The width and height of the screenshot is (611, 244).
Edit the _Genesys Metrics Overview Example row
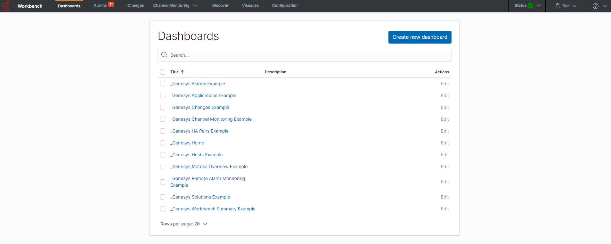[445, 167]
